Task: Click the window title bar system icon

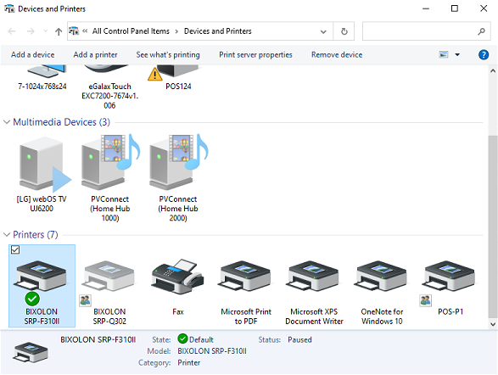Action: [9, 8]
